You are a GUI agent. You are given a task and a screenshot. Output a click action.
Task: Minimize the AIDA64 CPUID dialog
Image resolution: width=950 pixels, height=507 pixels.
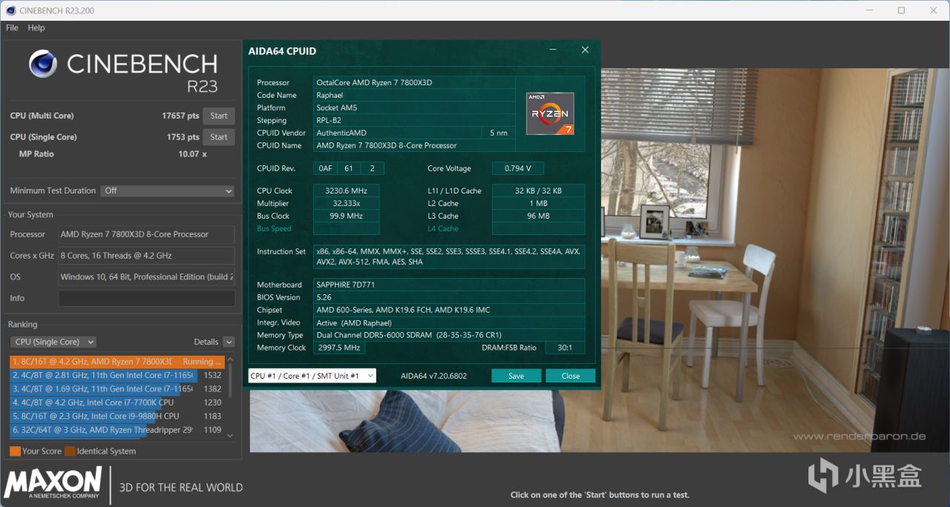pos(553,50)
